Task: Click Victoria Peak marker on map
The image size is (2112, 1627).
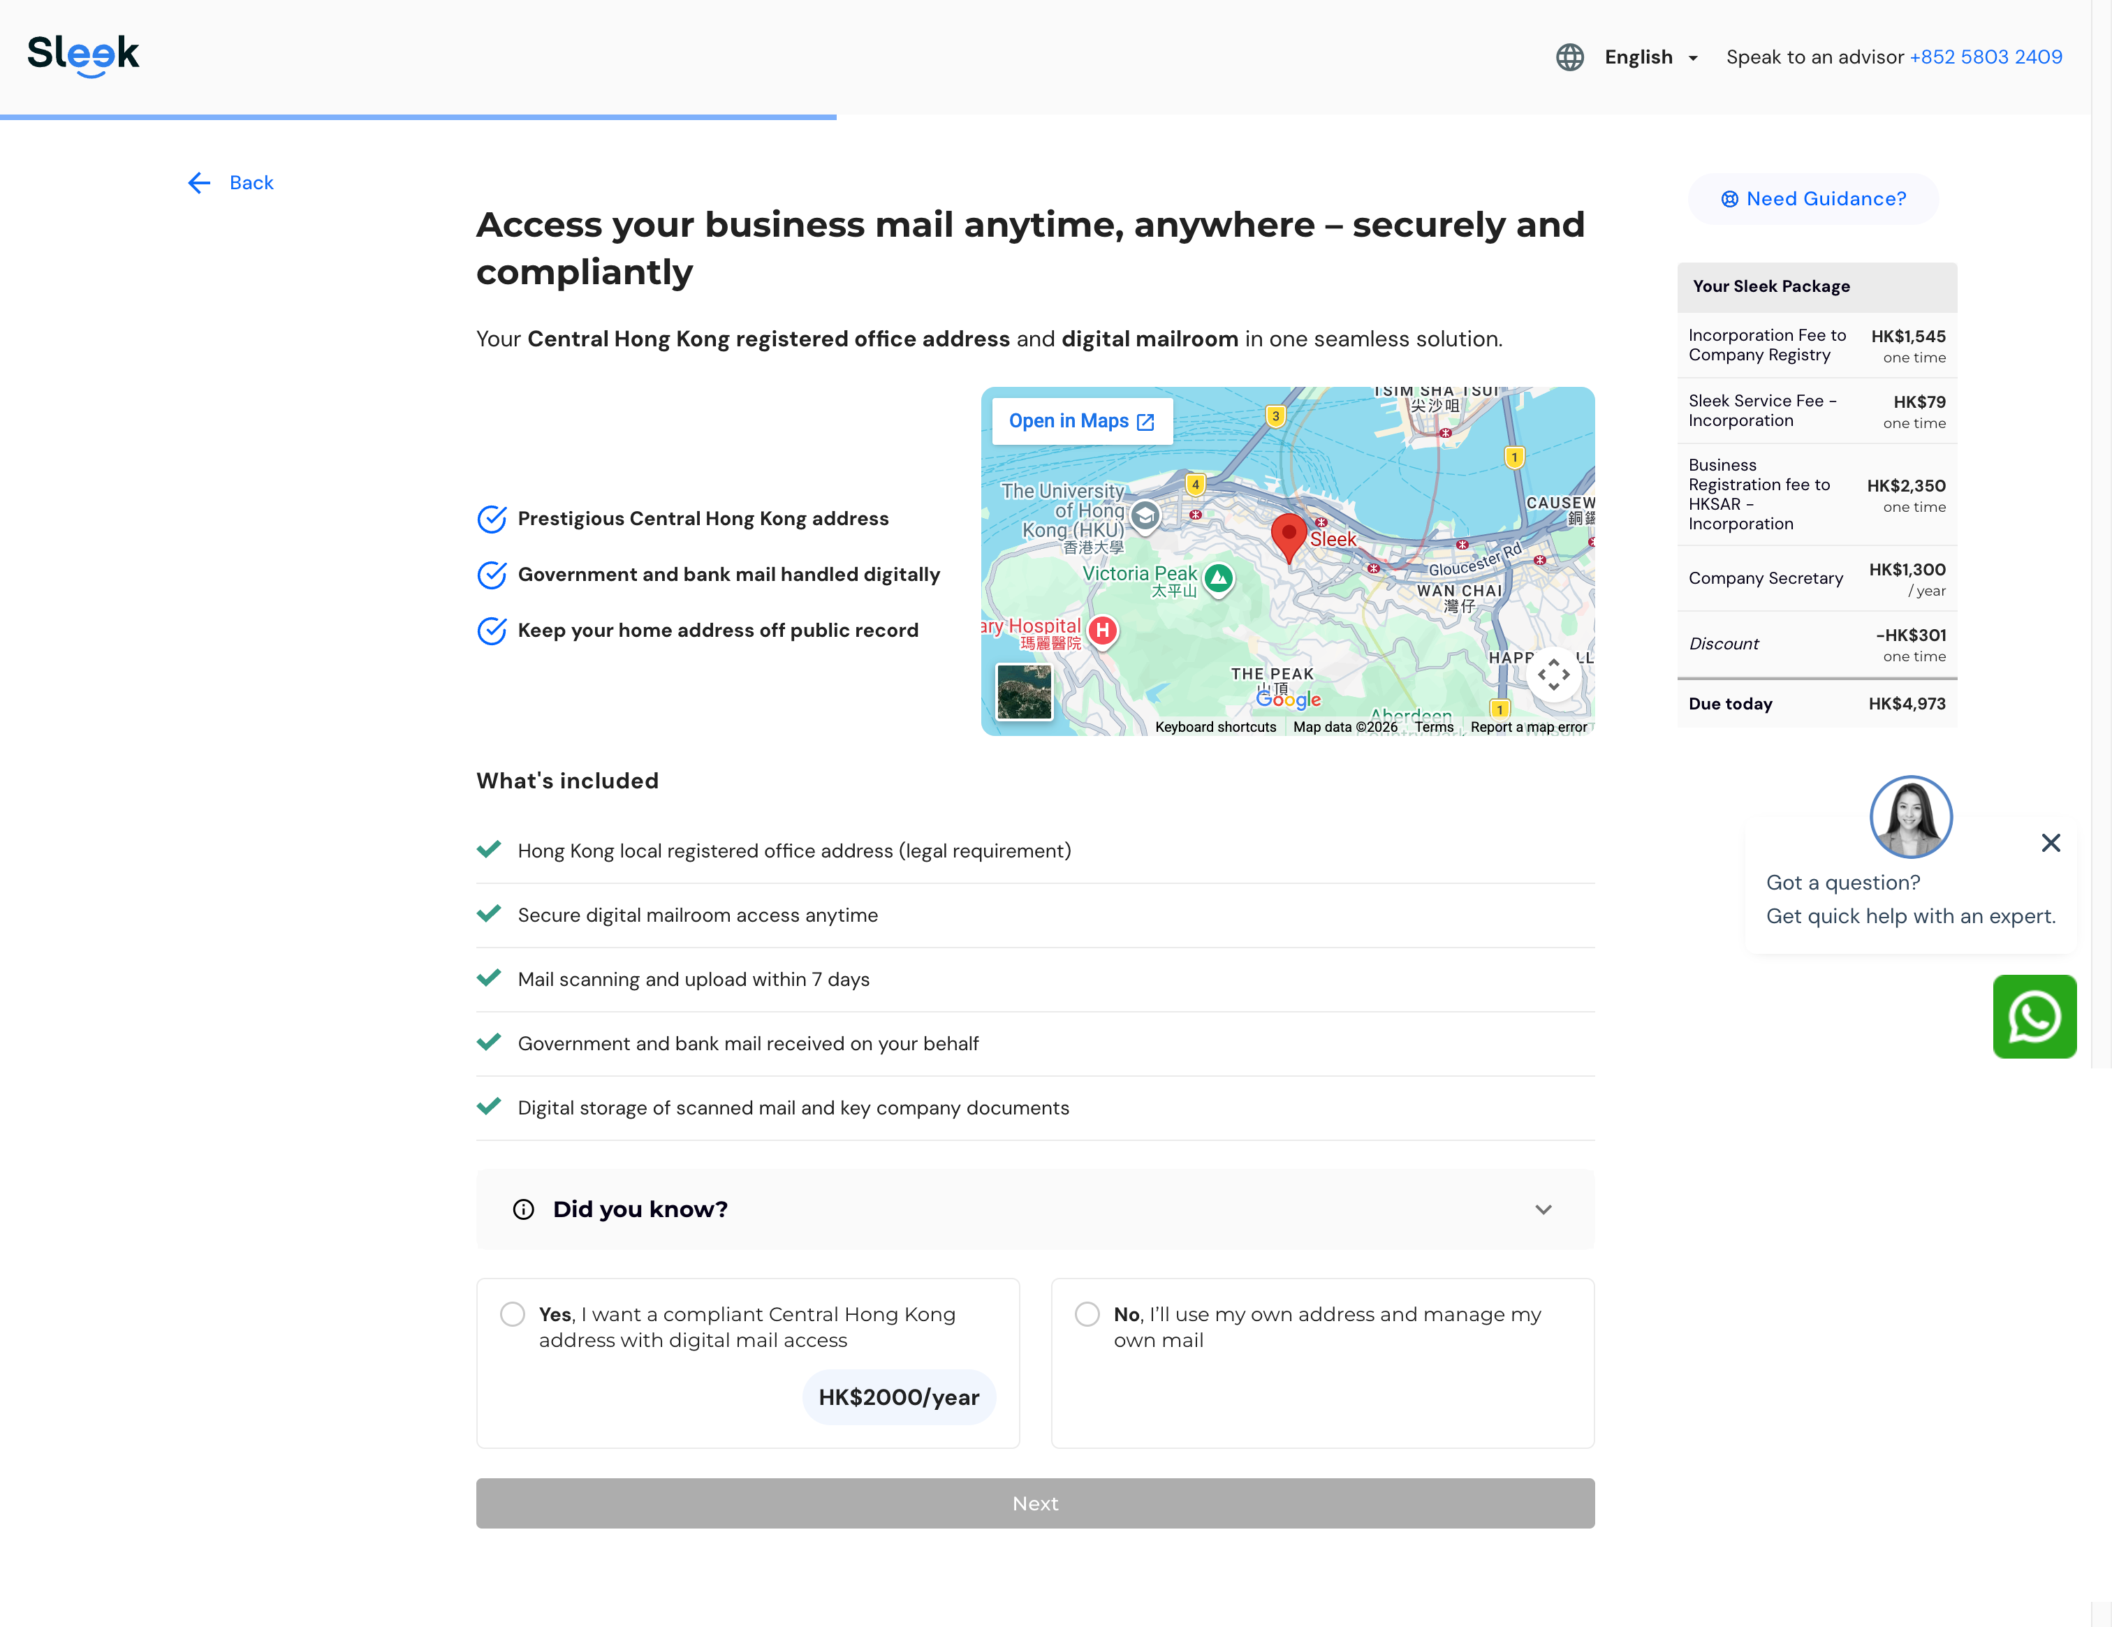Action: [x=1219, y=579]
